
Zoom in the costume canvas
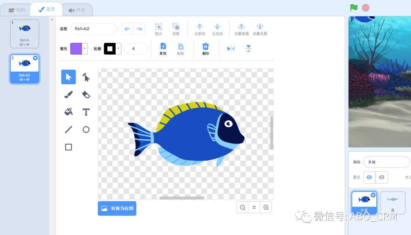pyautogui.click(x=266, y=207)
